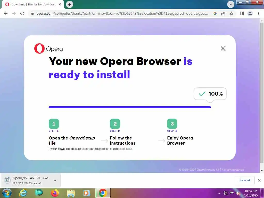The width and height of the screenshot is (264, 198).
Task: Launch Internet Explorer from taskbar
Action: click(x=23, y=193)
